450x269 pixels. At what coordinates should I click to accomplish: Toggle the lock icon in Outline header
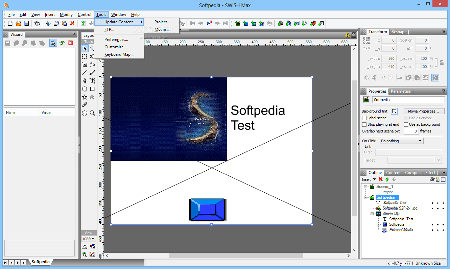pos(437,179)
